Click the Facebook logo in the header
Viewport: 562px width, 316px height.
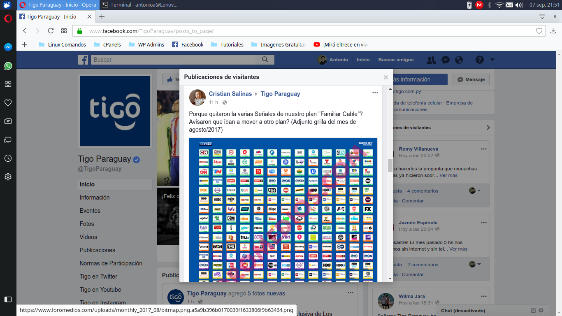pyautogui.click(x=83, y=60)
